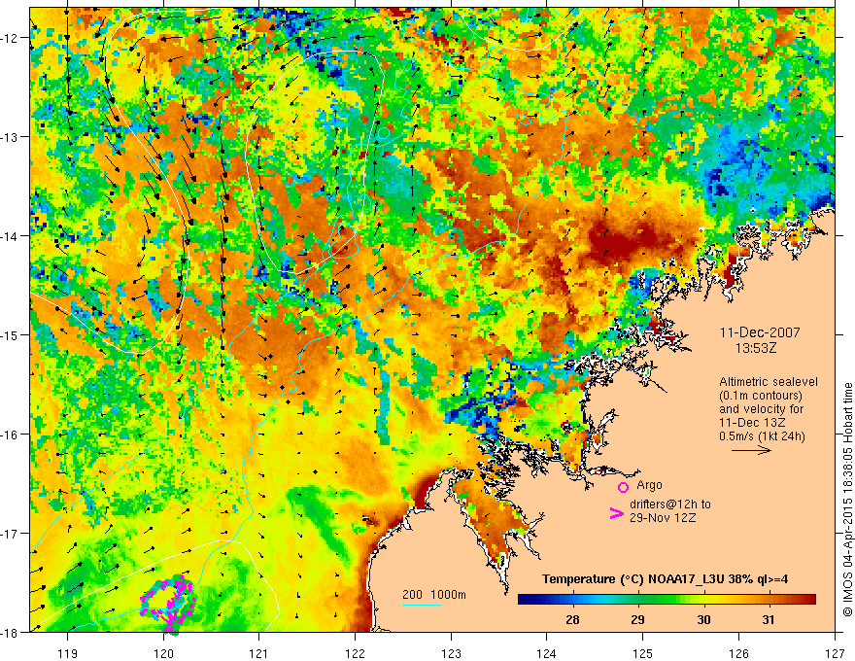Click latitude axis label -12
855x661 pixels.
11,38
